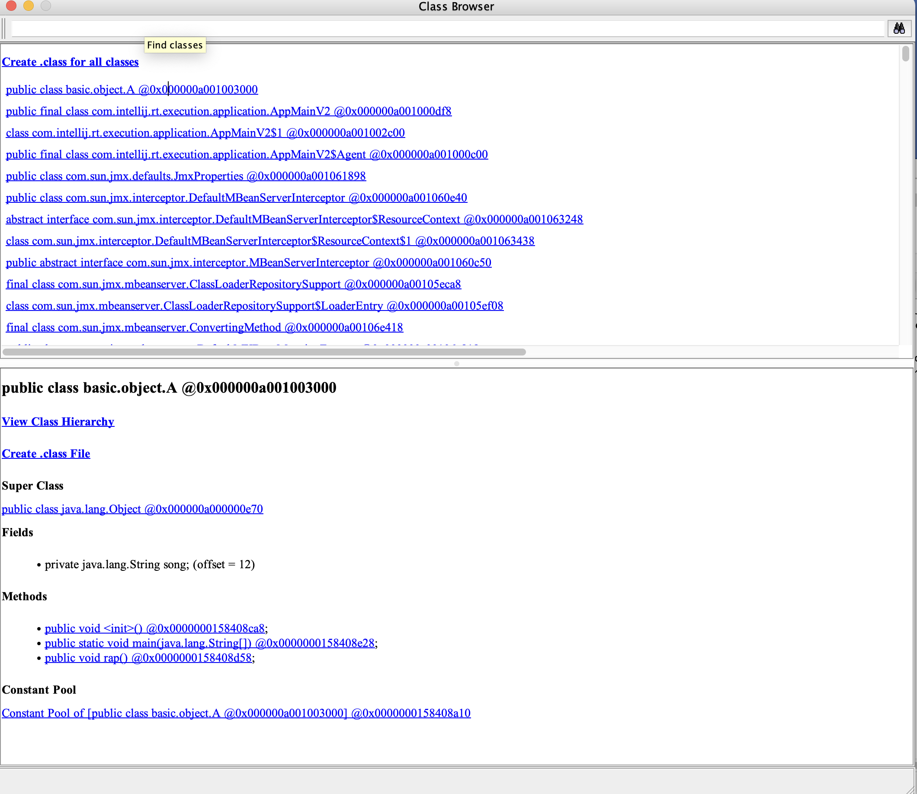The image size is (917, 794).
Task: Open ClassLoaderRepositorySupport$LoaderEntry class link
Action: point(254,306)
